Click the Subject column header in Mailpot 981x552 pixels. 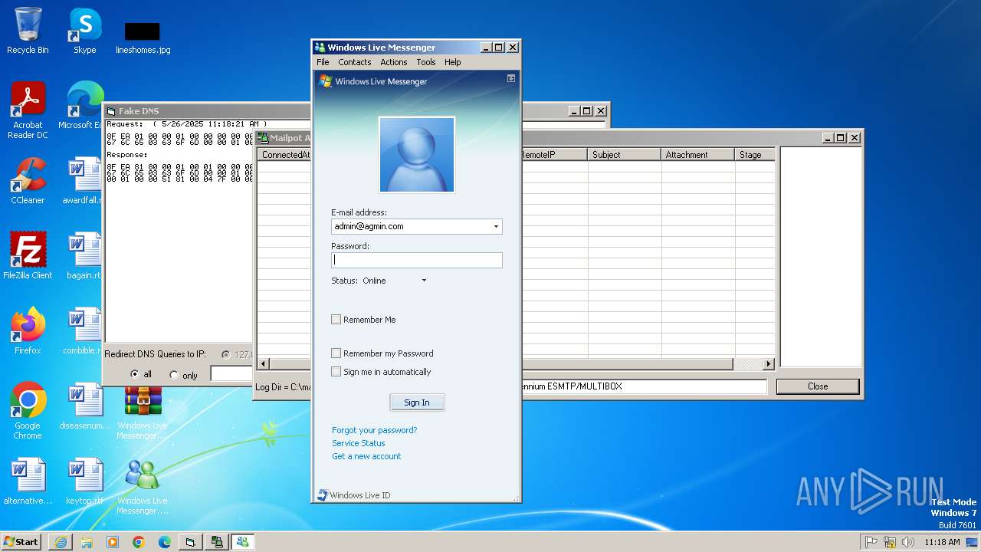[x=625, y=155]
